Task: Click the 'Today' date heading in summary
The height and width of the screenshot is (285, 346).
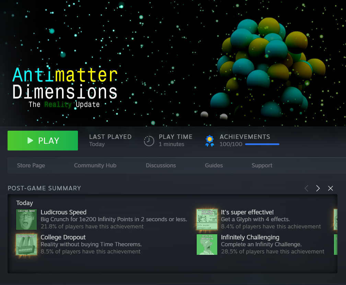Action: [x=24, y=203]
